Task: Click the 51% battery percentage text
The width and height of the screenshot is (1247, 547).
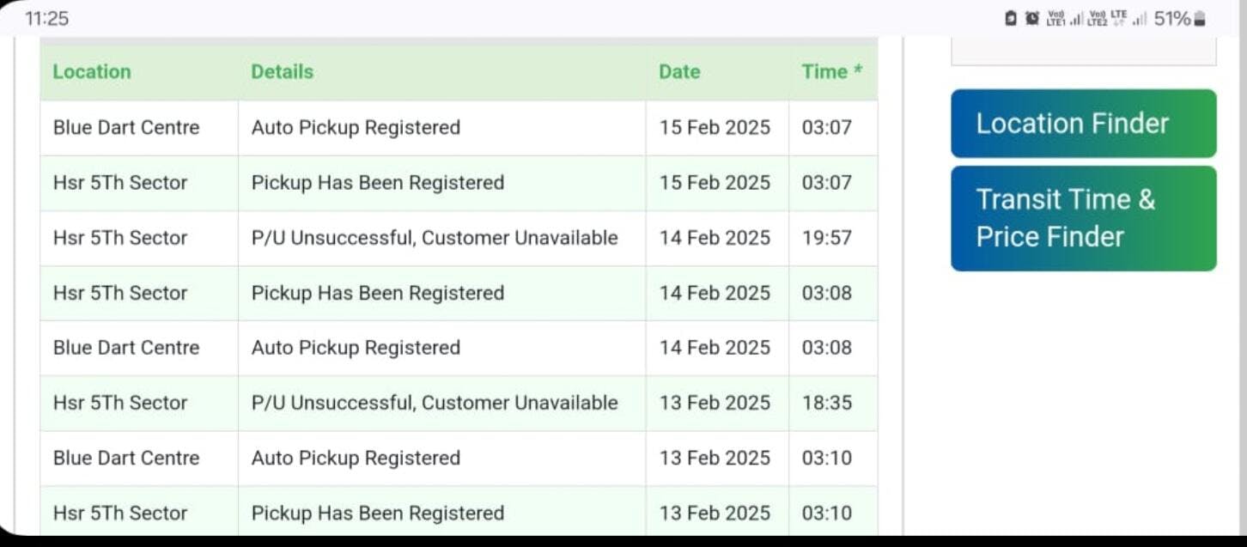Action: tap(1171, 19)
